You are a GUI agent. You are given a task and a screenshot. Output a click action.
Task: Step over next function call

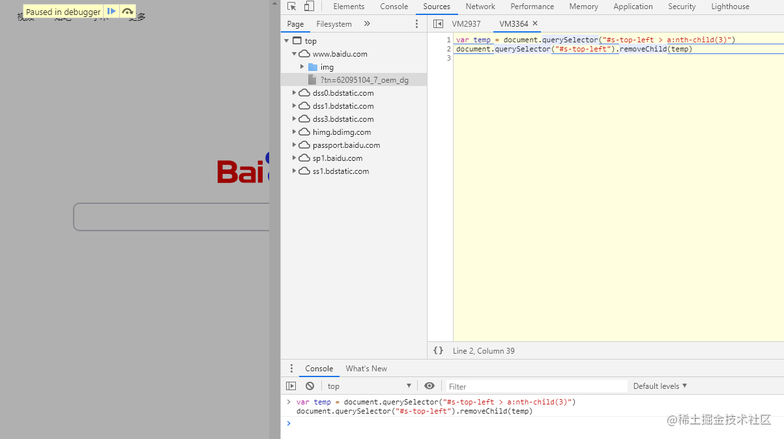128,11
